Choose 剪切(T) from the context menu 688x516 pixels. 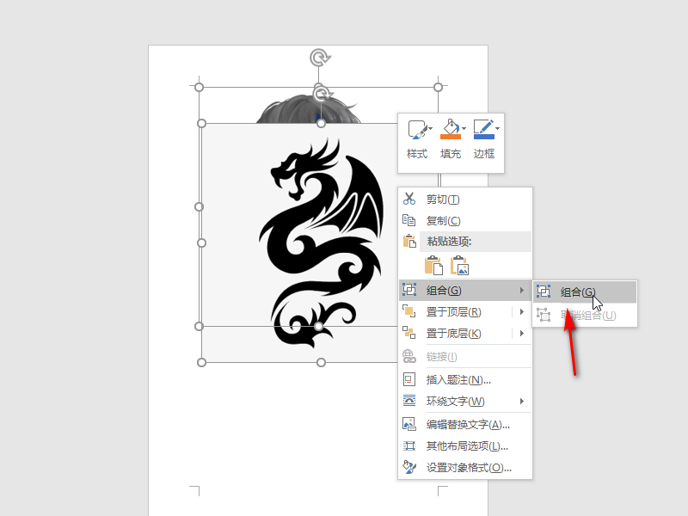click(465, 200)
